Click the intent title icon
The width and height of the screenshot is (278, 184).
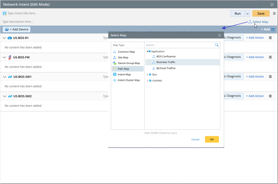(5, 13)
